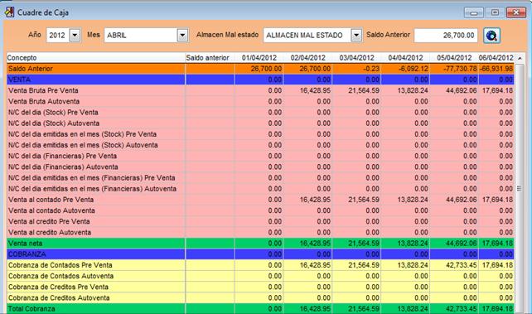Click the 01/04/2012 column header
The image size is (532, 314).
pos(259,58)
